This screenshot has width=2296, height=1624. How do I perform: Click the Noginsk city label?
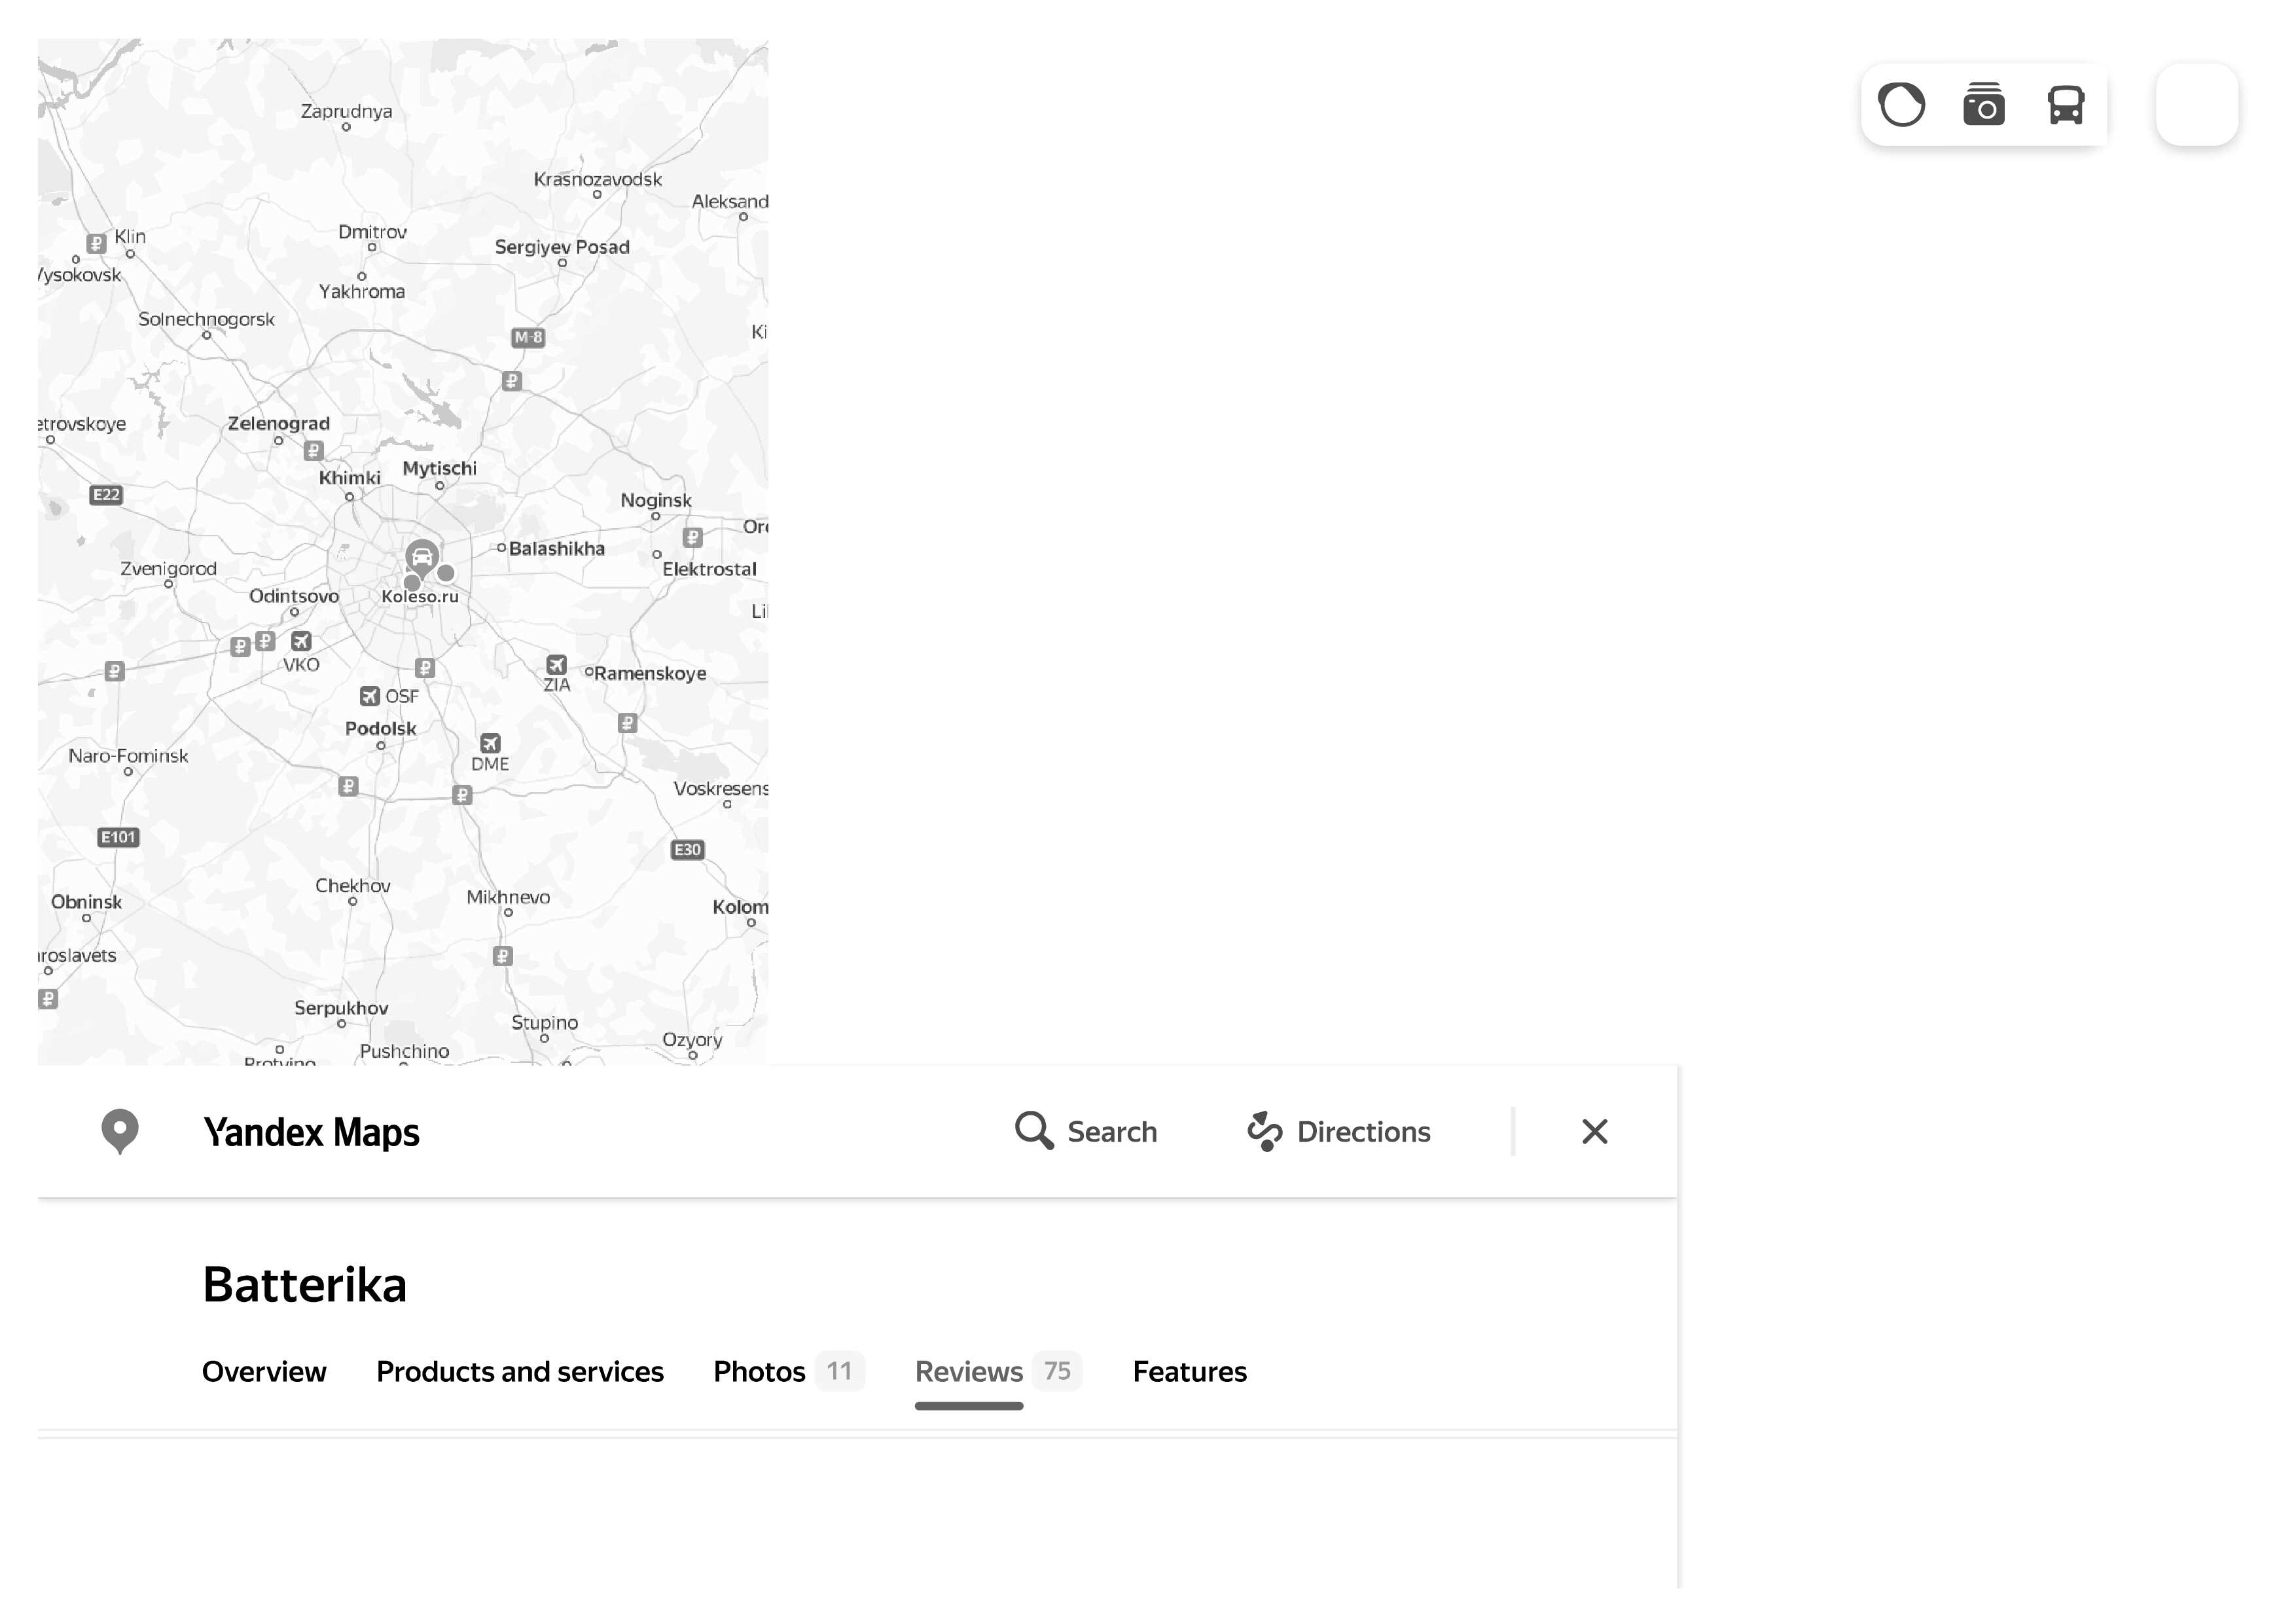[x=655, y=500]
